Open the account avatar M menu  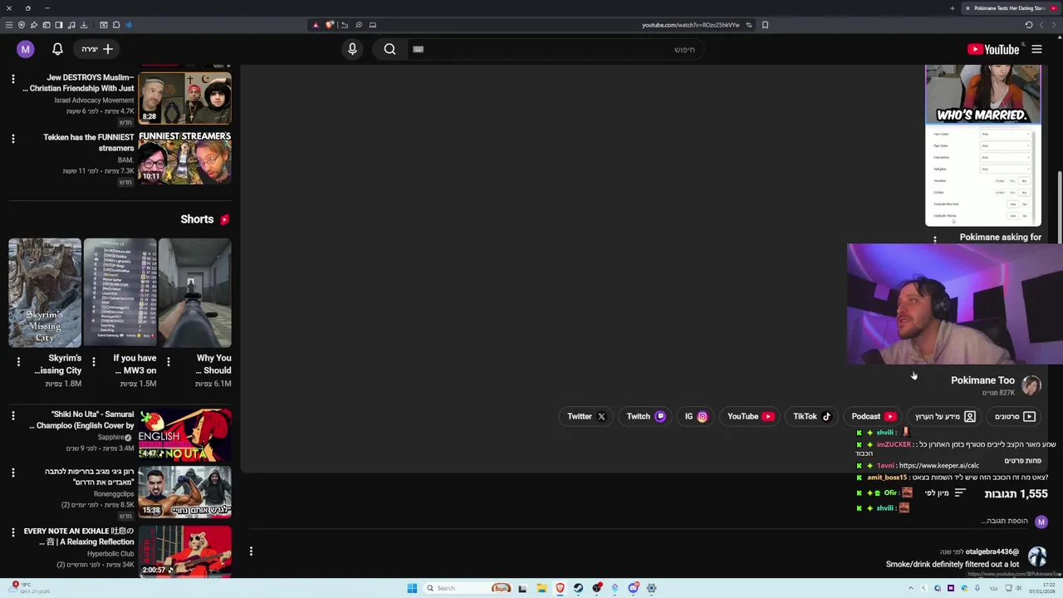coord(25,49)
